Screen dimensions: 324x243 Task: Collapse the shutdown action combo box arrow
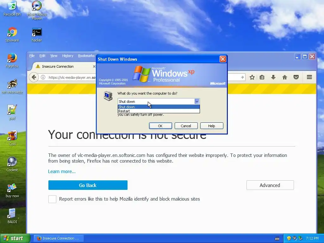(197, 101)
